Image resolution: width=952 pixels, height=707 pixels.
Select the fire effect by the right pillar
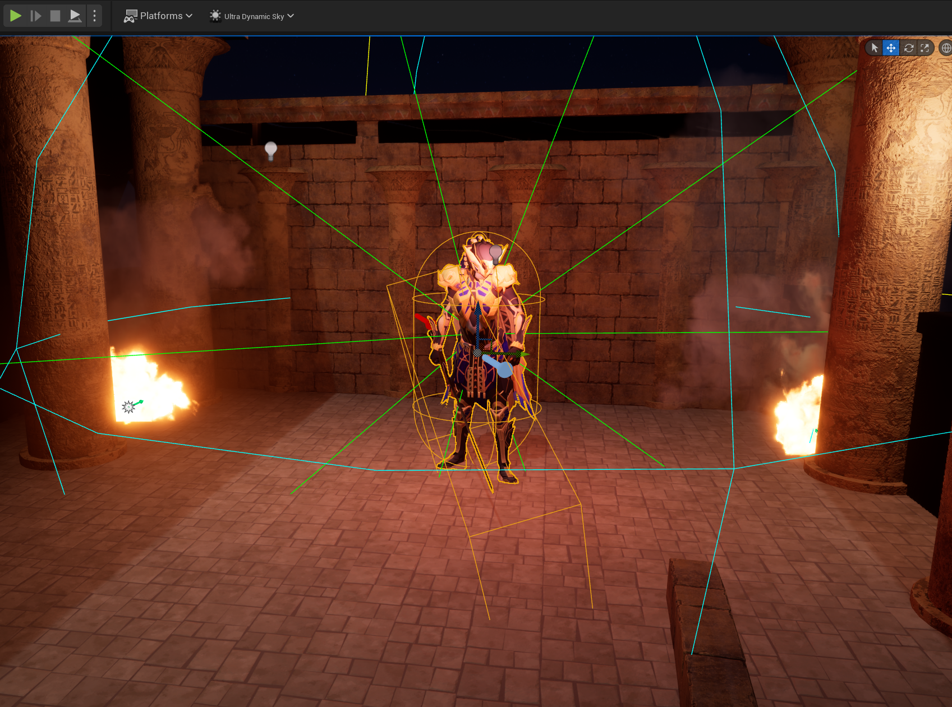(x=798, y=415)
